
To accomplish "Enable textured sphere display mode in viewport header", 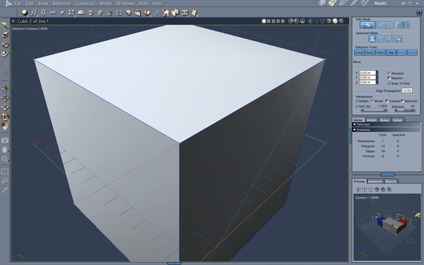I will 341,20.
